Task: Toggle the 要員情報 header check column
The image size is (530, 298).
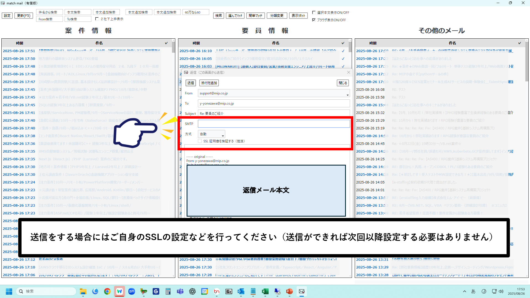Action: coord(343,43)
